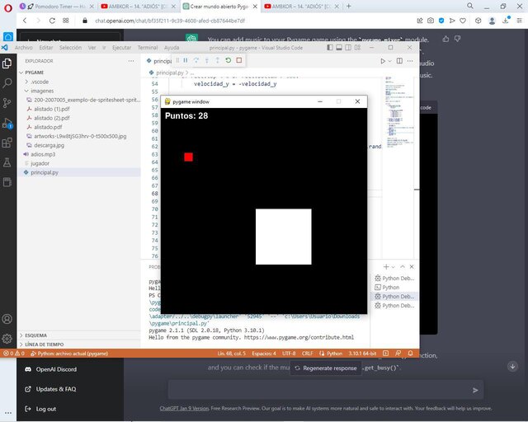This screenshot has height=422, width=528.
Task: Expand the ESQUEMA section
Action: (x=35, y=335)
